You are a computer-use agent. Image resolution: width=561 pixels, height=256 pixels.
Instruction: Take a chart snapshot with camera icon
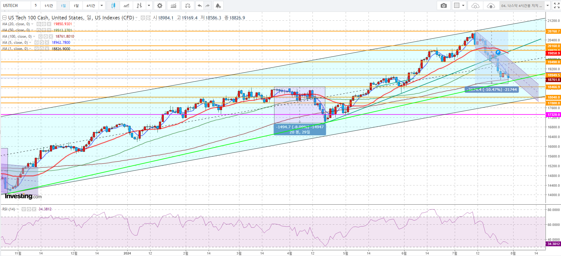coord(444,5)
